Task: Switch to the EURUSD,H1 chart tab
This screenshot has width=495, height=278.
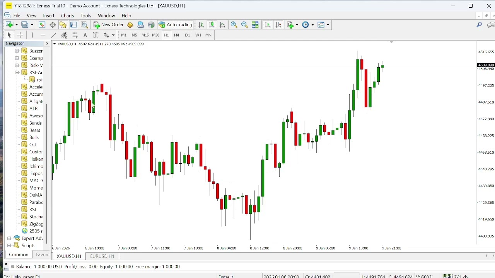Action: 102,256
